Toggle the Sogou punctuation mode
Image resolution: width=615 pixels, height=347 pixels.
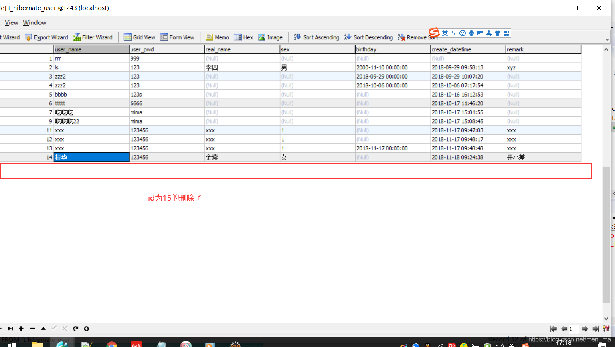click(x=454, y=33)
